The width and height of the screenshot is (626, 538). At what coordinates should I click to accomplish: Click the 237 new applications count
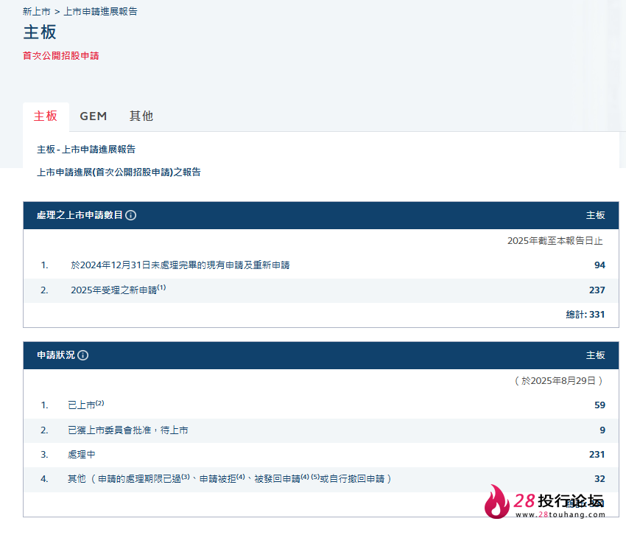point(597,290)
